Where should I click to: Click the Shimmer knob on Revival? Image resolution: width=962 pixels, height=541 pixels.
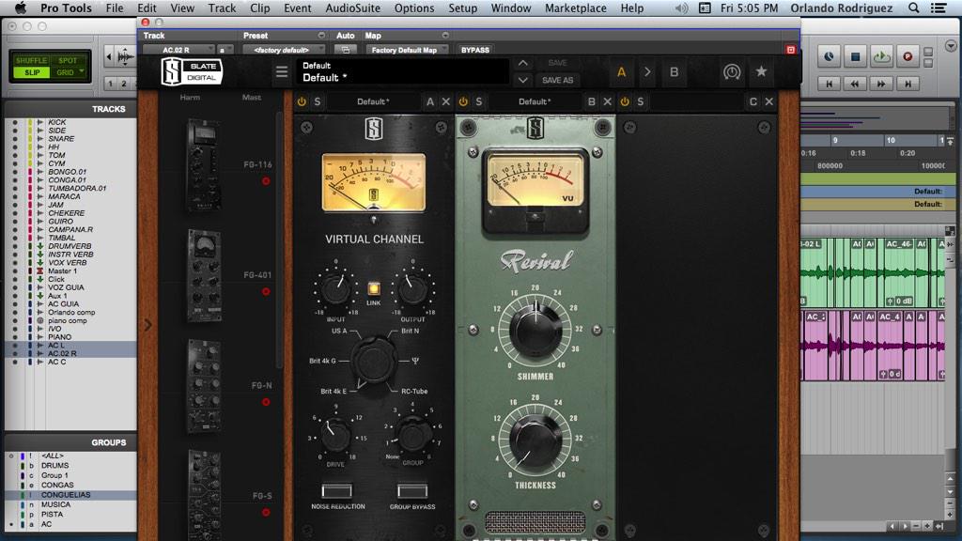coord(535,330)
